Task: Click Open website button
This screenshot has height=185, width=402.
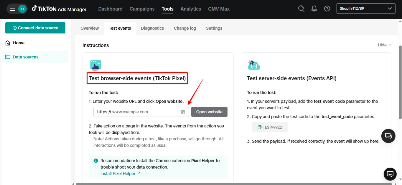Action: pyautogui.click(x=209, y=112)
